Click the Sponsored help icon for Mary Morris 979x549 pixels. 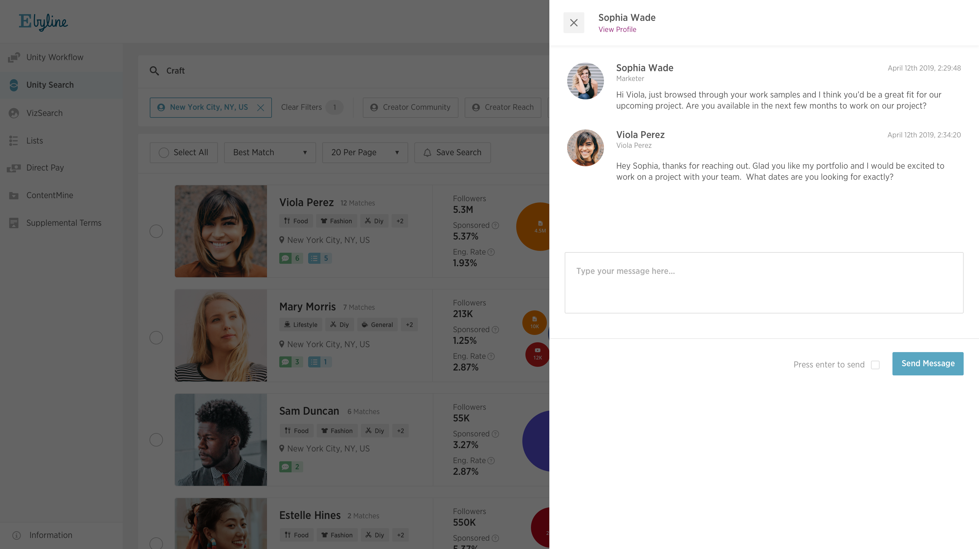495,330
